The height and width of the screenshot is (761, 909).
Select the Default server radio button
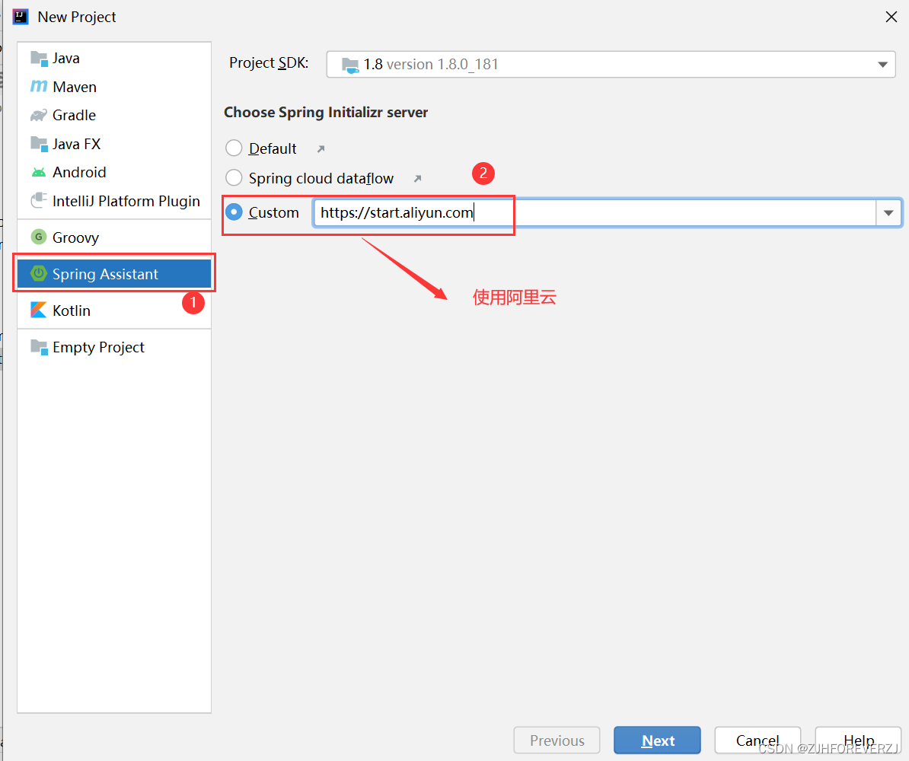pos(234,148)
